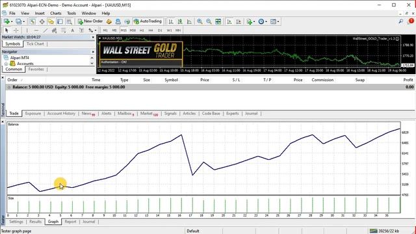Switch chart to candlesticks style
The image size is (416, 234).
pos(180,21)
